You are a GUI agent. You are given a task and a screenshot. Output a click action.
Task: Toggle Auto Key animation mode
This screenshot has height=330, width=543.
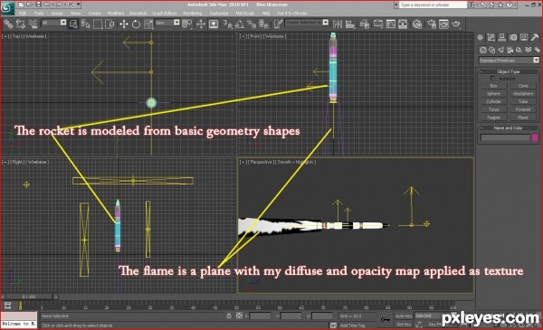pyautogui.click(x=404, y=316)
